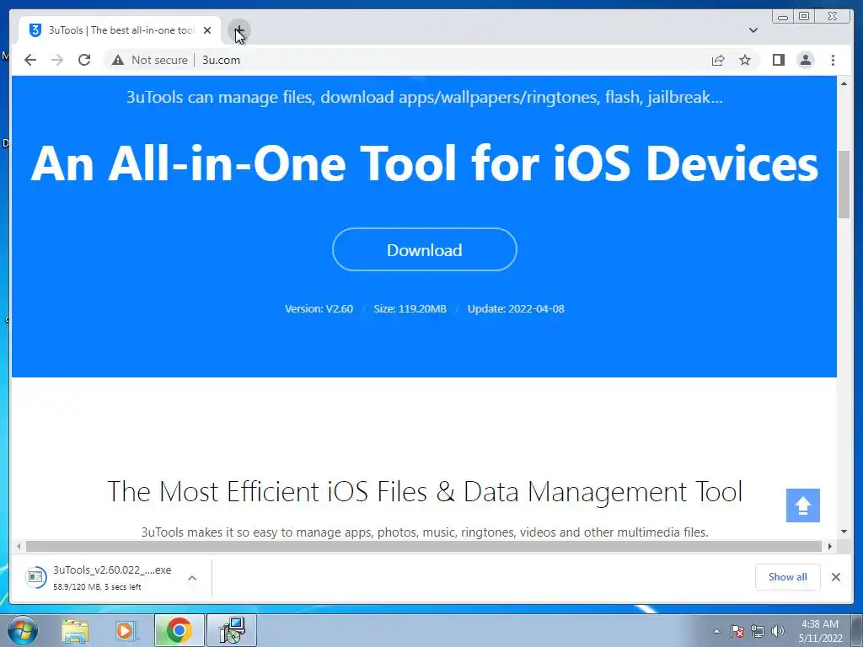Click the Not secure warning icon
Screen dimensions: 863x647
click(118, 60)
